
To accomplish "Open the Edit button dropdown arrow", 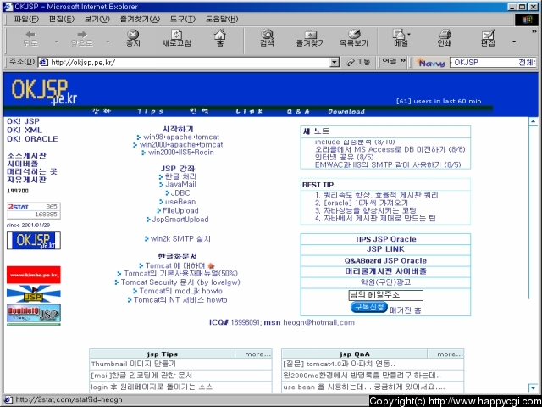I will click(x=514, y=42).
